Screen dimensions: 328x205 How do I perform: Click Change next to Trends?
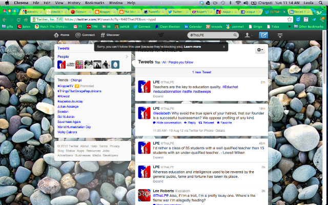(x=76, y=80)
